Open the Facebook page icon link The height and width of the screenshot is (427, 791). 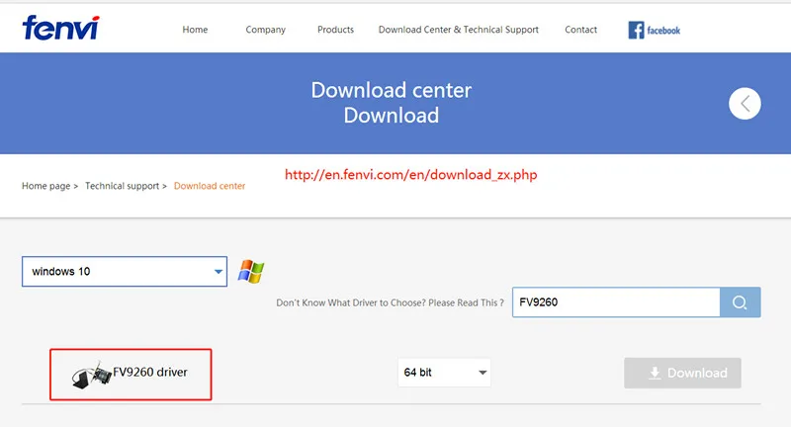[654, 31]
